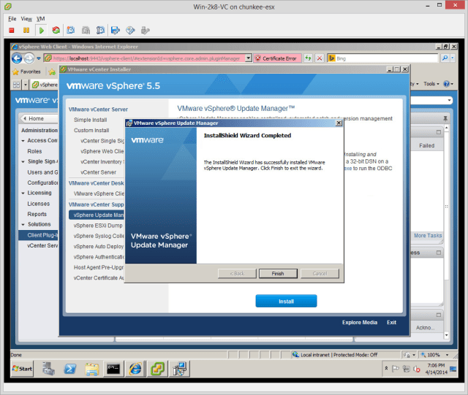468x395 pixels.
Task: Click Finish in the Update Manager wizard
Action: 278,273
